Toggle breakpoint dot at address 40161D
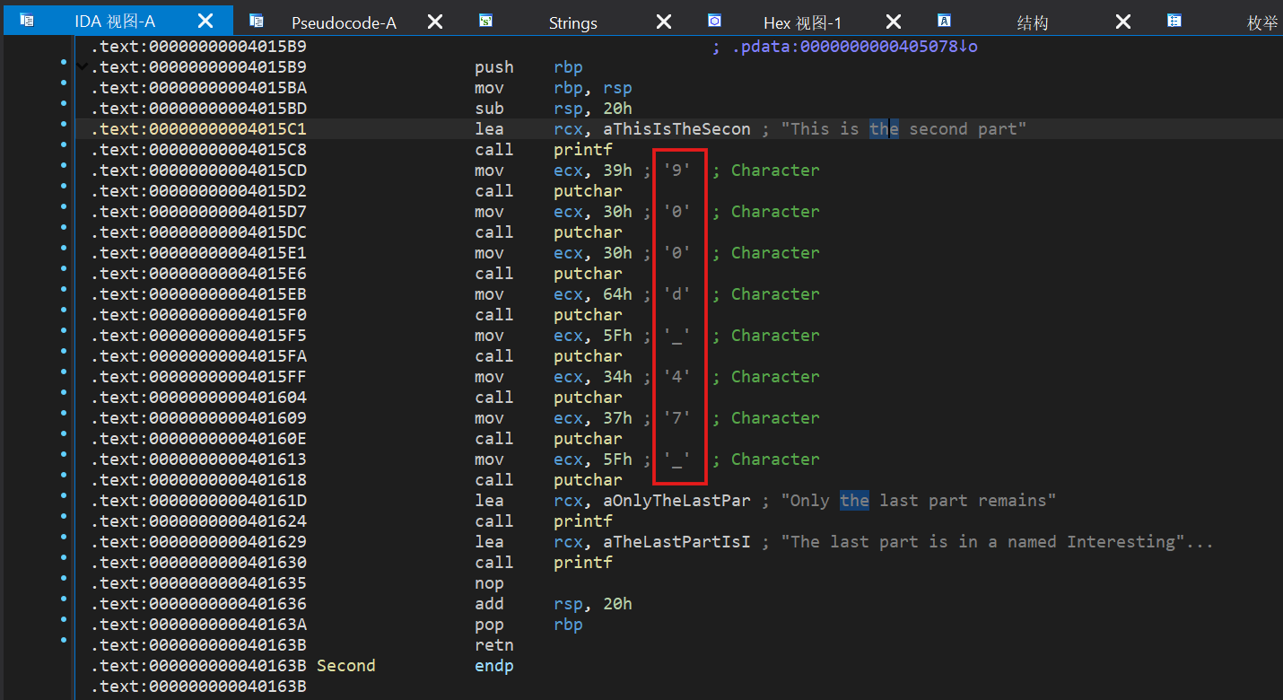This screenshot has height=700, width=1283. point(64,501)
